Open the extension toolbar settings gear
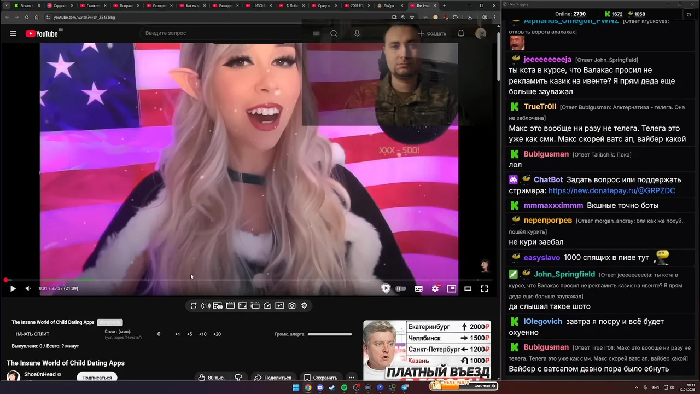700x394 pixels. pos(305,306)
